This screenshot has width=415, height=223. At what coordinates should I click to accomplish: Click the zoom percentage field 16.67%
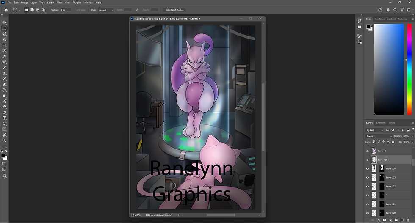pyautogui.click(x=136, y=215)
